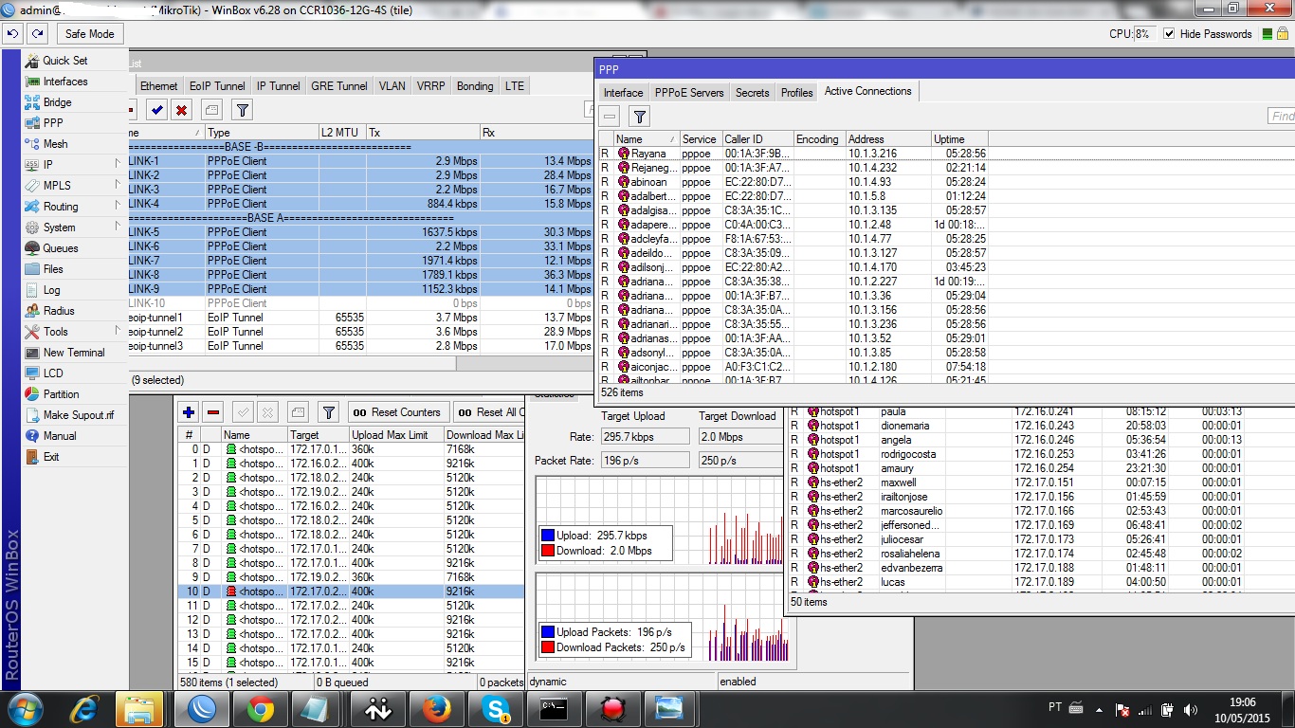Click the filter funnel in Interface List toolbar

click(x=243, y=110)
